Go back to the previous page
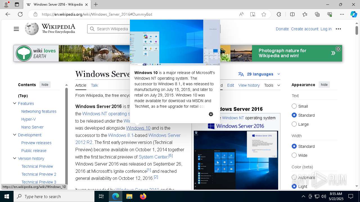The height and width of the screenshot is (202, 360). point(8,14)
